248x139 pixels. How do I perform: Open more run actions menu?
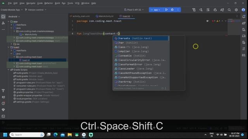pos(178,10)
